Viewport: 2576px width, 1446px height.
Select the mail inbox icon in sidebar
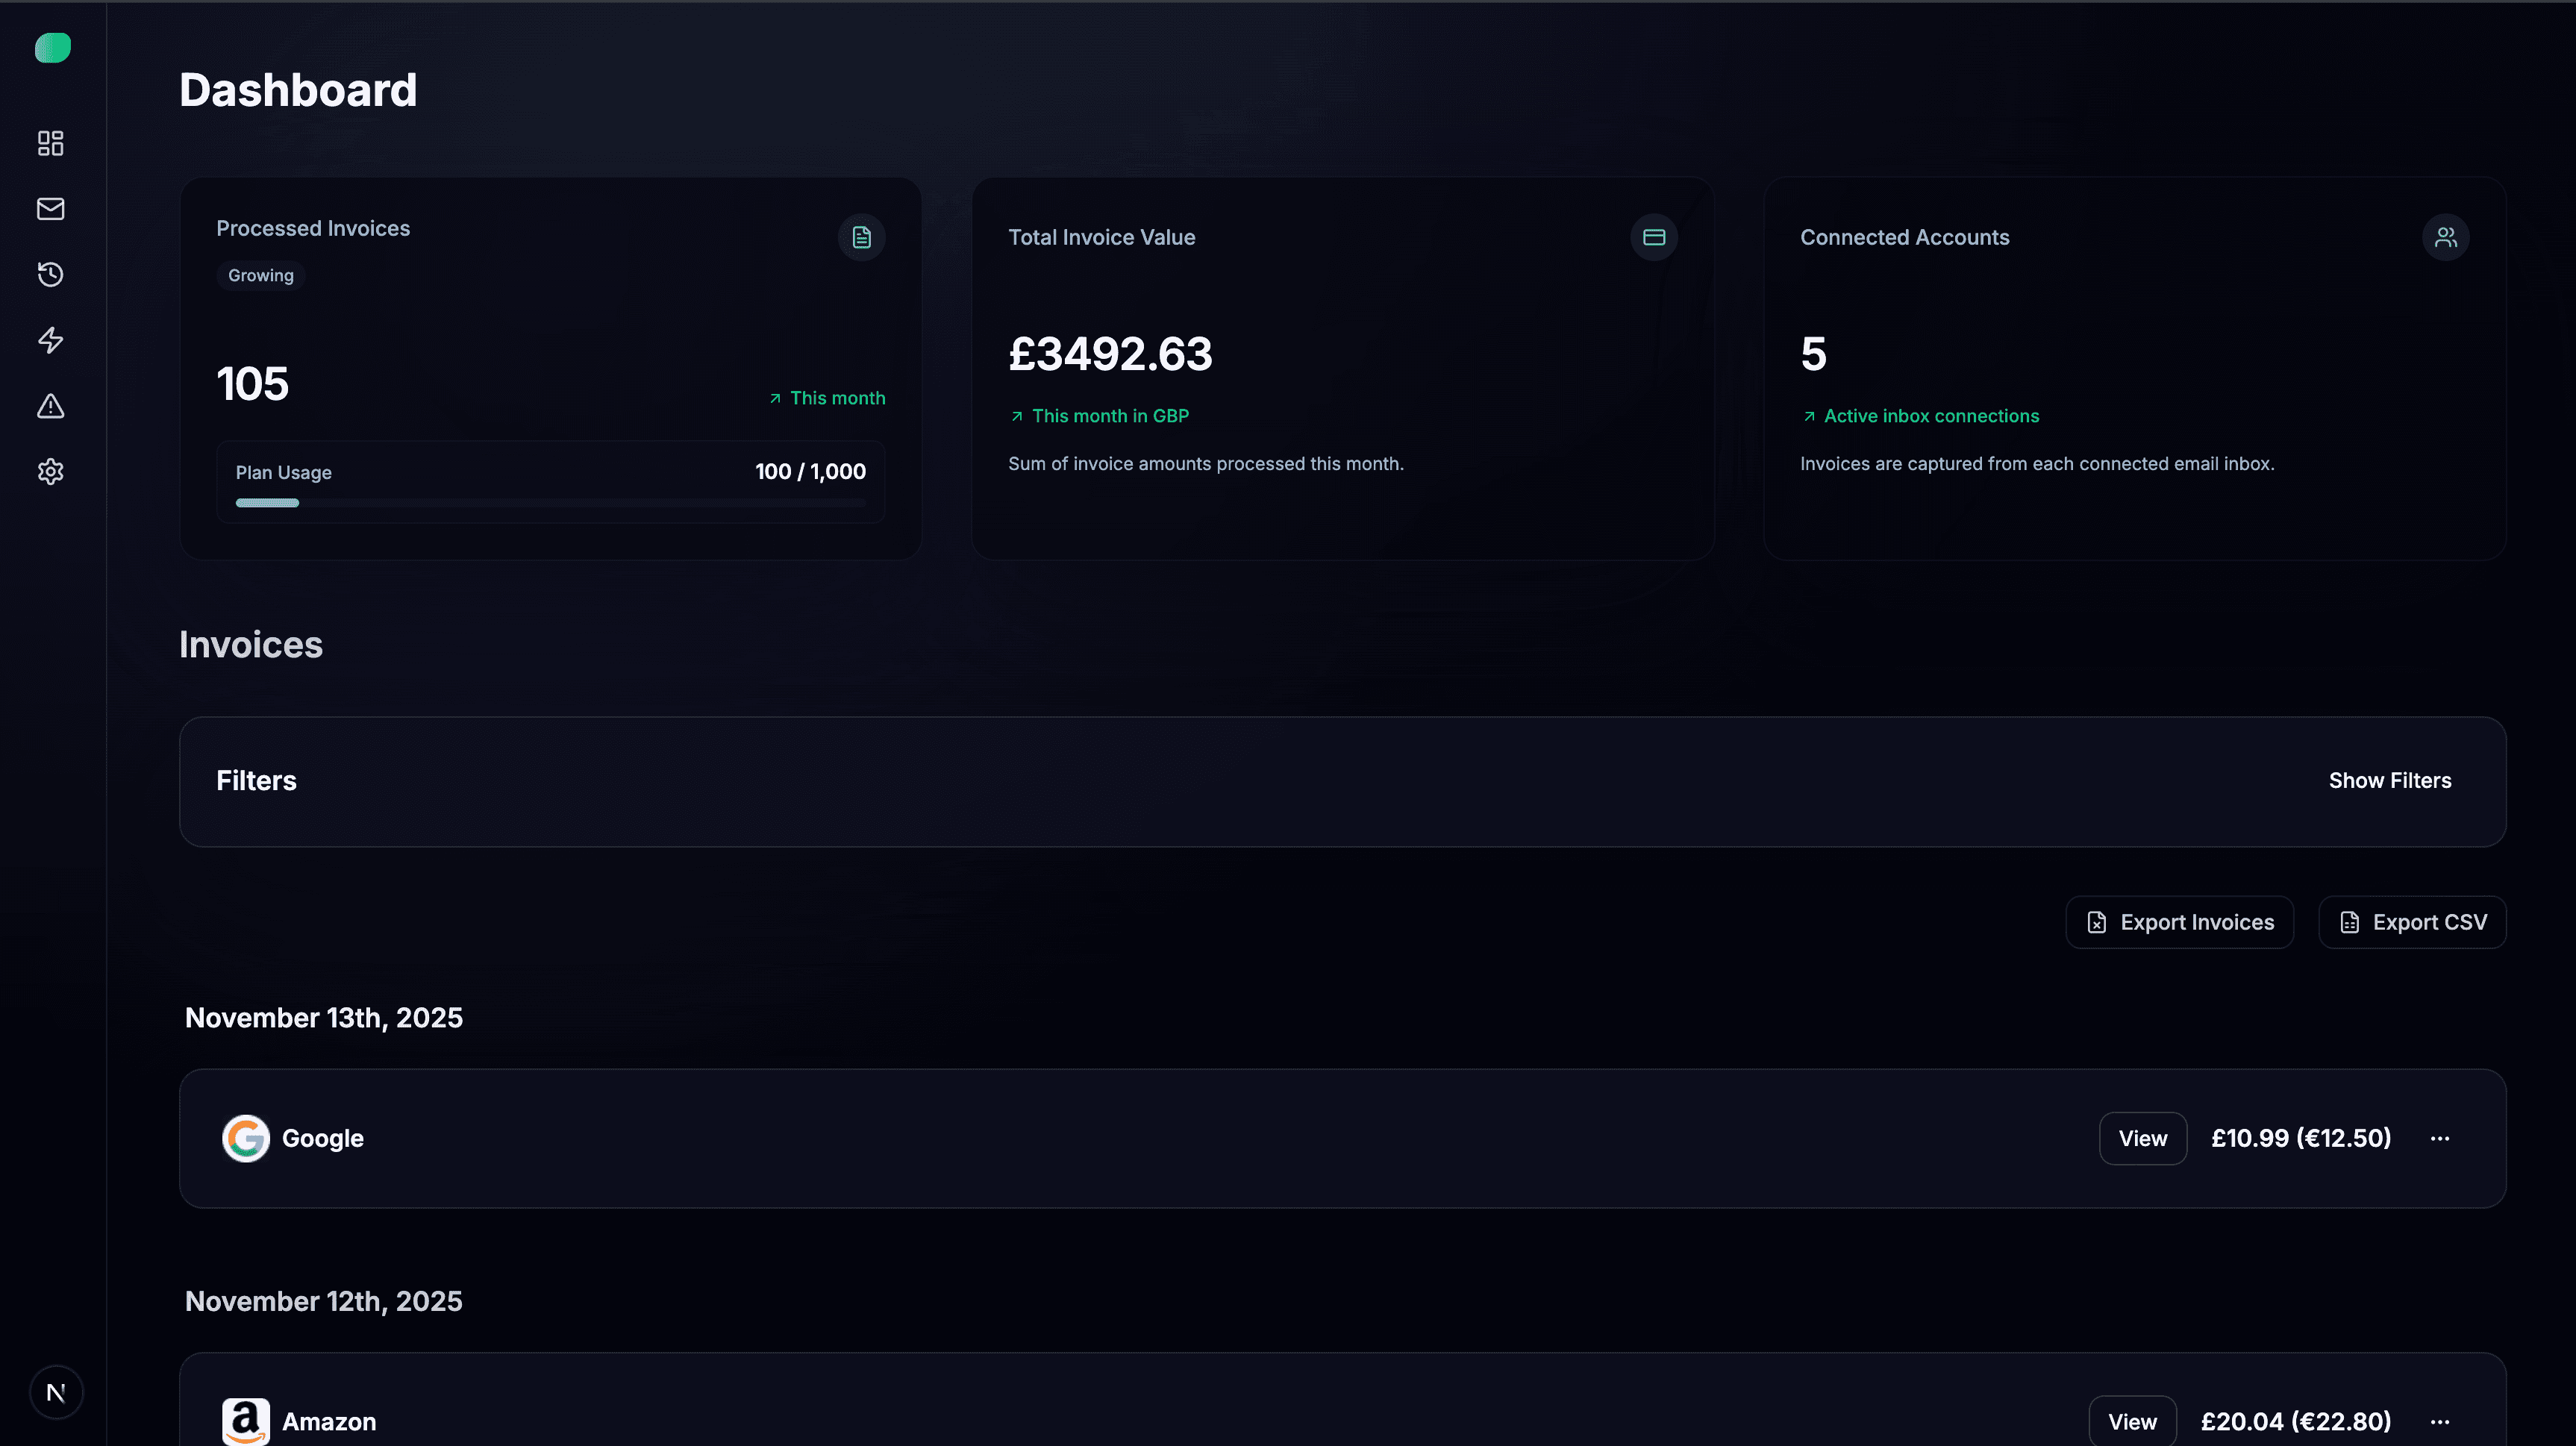point(50,209)
